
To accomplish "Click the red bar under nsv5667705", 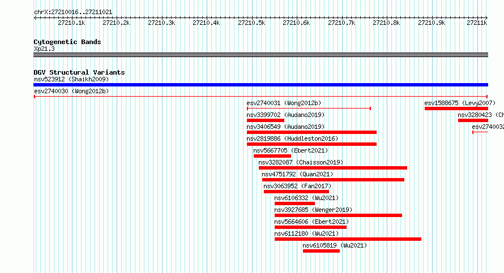I will click(x=272, y=156).
